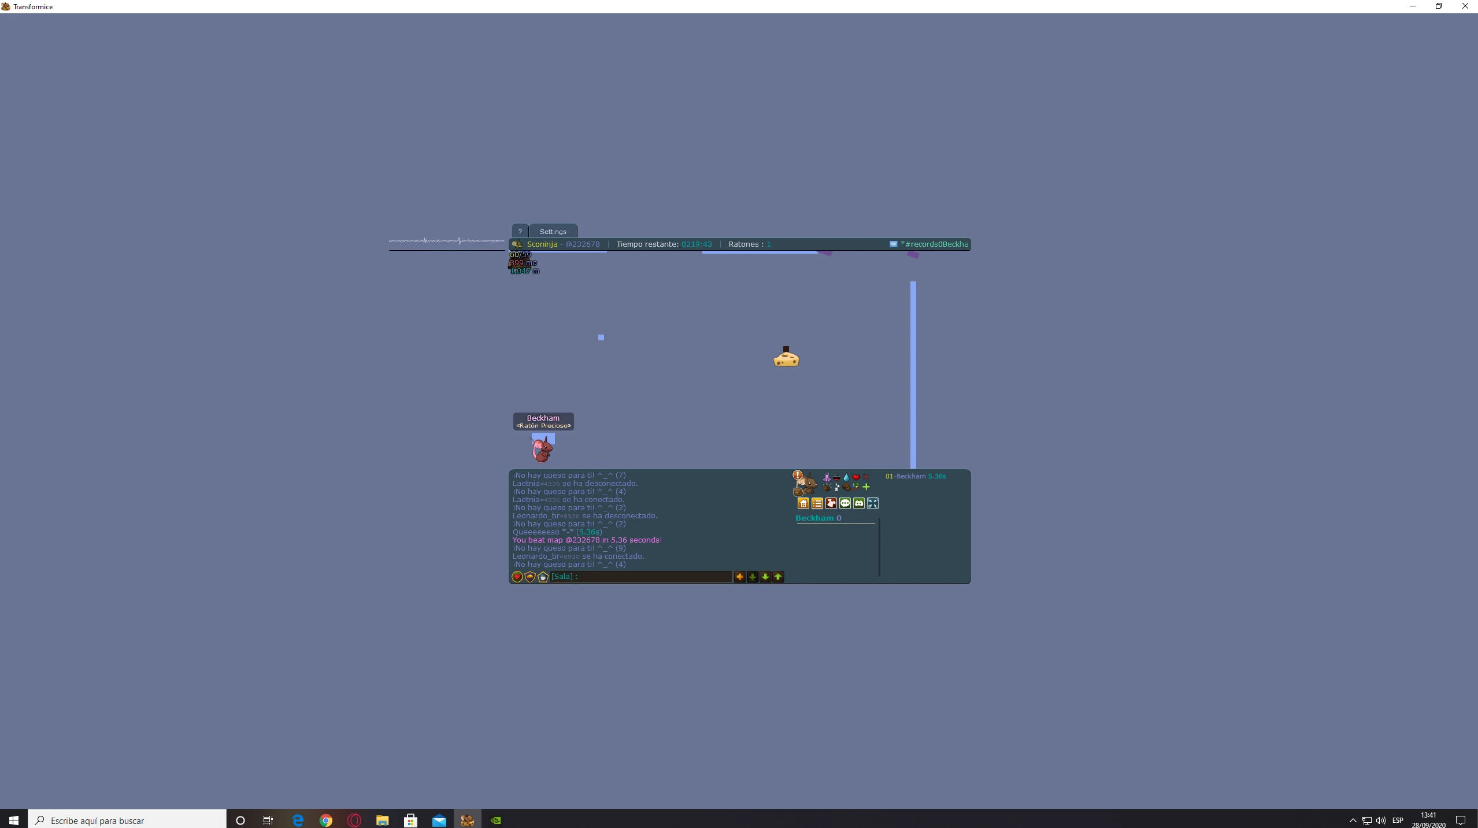Open the game menu list icon

coord(817,503)
